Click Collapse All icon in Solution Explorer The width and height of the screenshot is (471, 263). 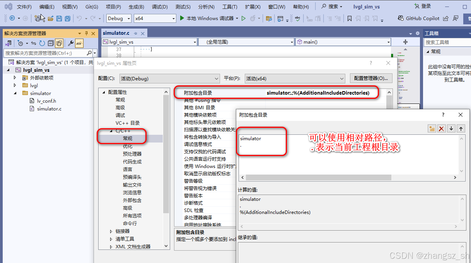click(x=50, y=43)
